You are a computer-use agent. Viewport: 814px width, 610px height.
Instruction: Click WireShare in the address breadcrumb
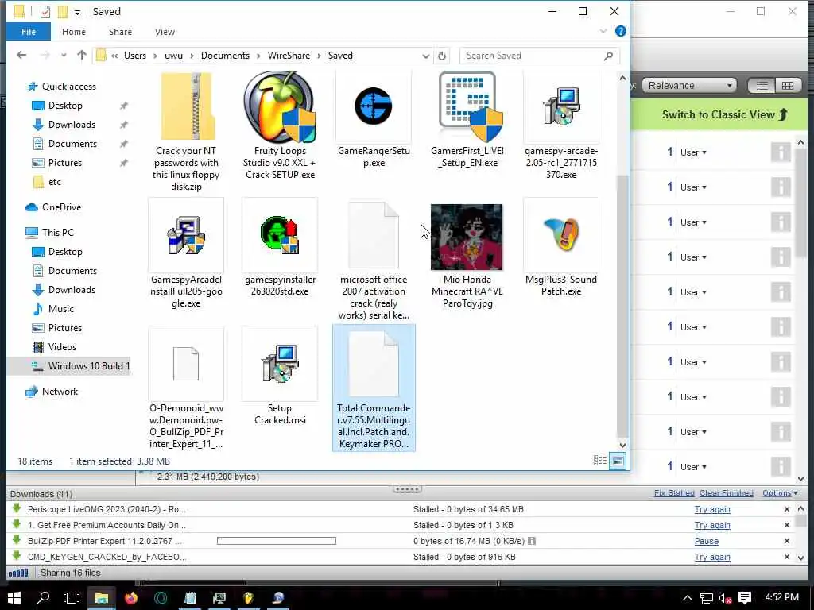289,56
